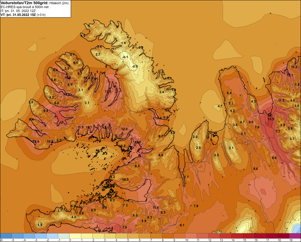Click the 8.7 temperature value
301x242 pixels.
[x=161, y=136]
